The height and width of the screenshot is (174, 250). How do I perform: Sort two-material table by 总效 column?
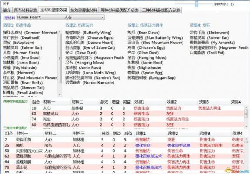(104, 102)
